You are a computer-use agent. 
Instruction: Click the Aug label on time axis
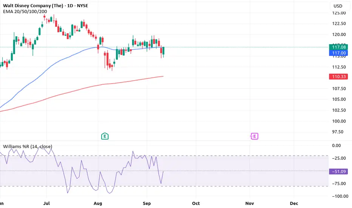coord(98,203)
